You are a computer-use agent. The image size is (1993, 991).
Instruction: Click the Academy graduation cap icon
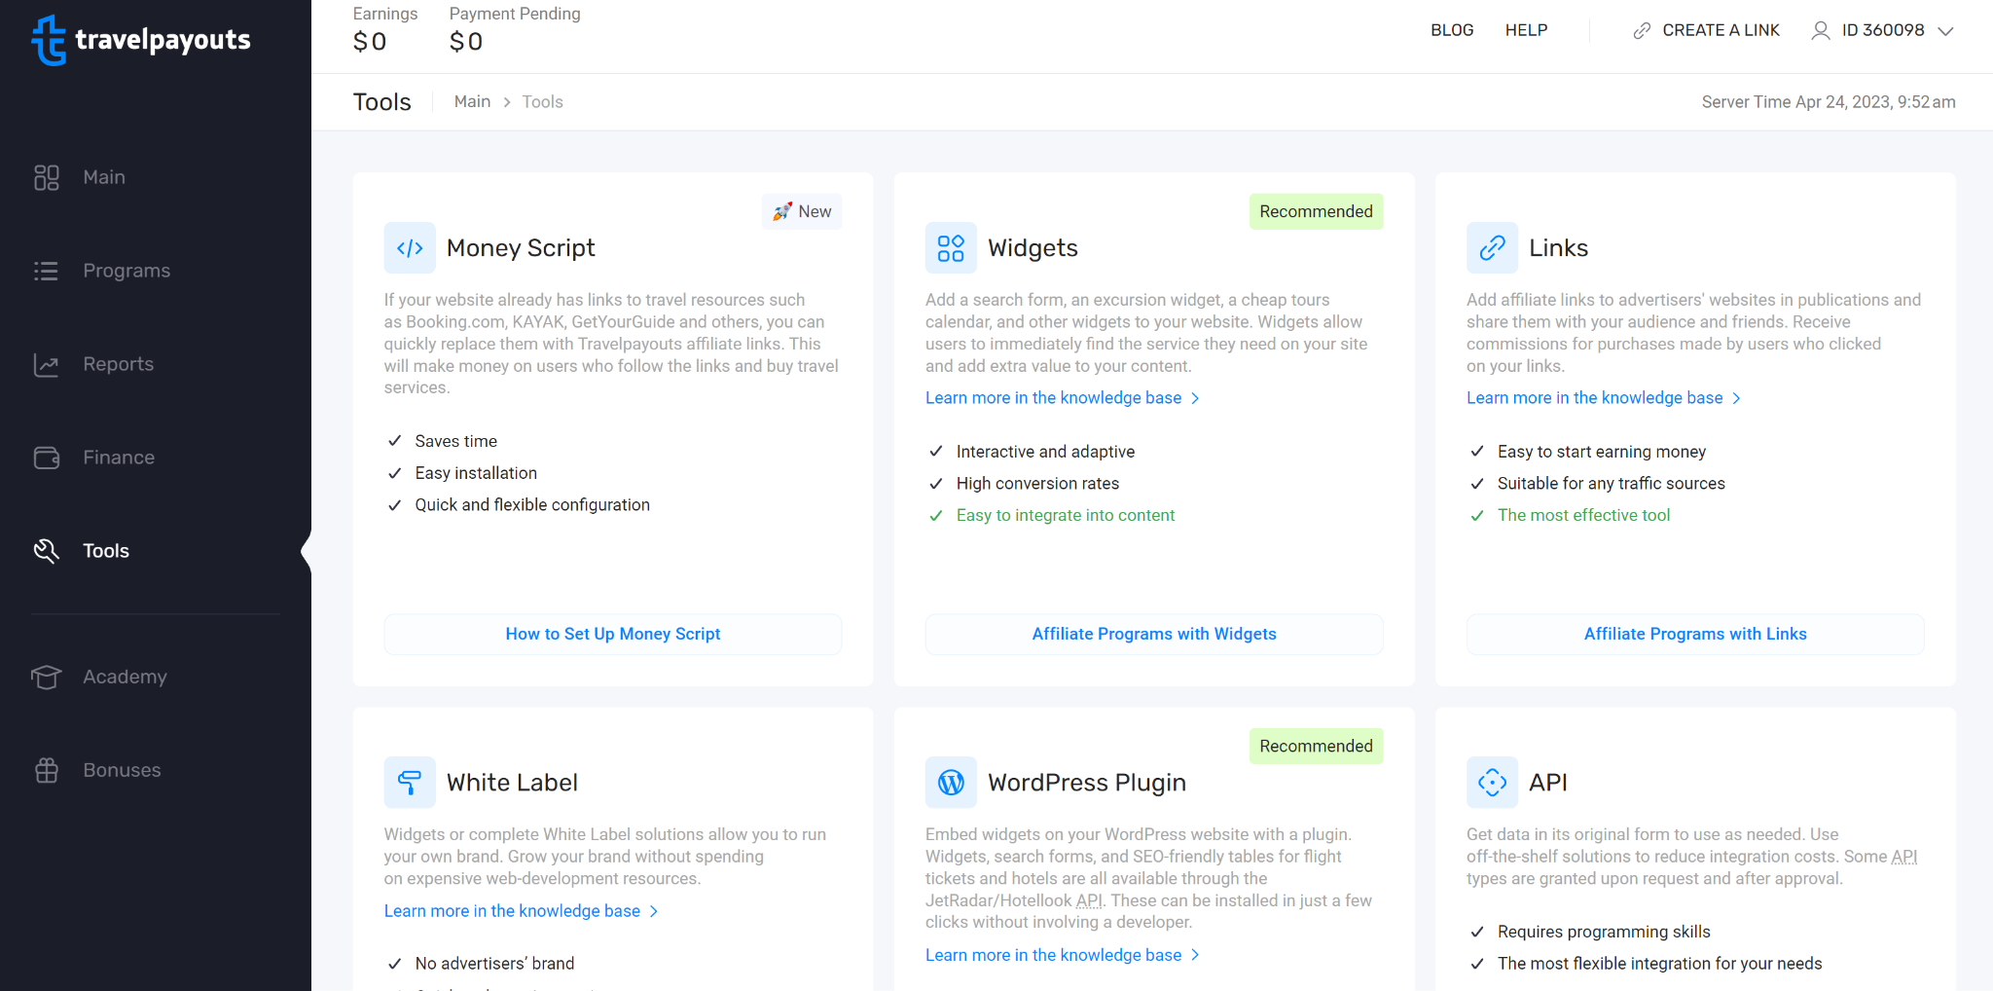47,677
